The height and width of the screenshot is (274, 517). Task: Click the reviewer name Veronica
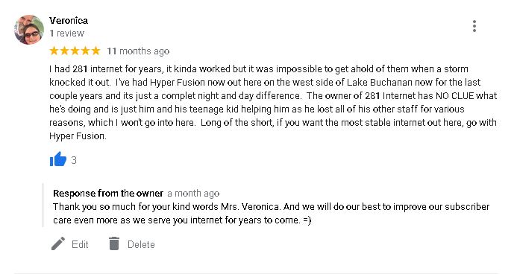pyautogui.click(x=69, y=20)
